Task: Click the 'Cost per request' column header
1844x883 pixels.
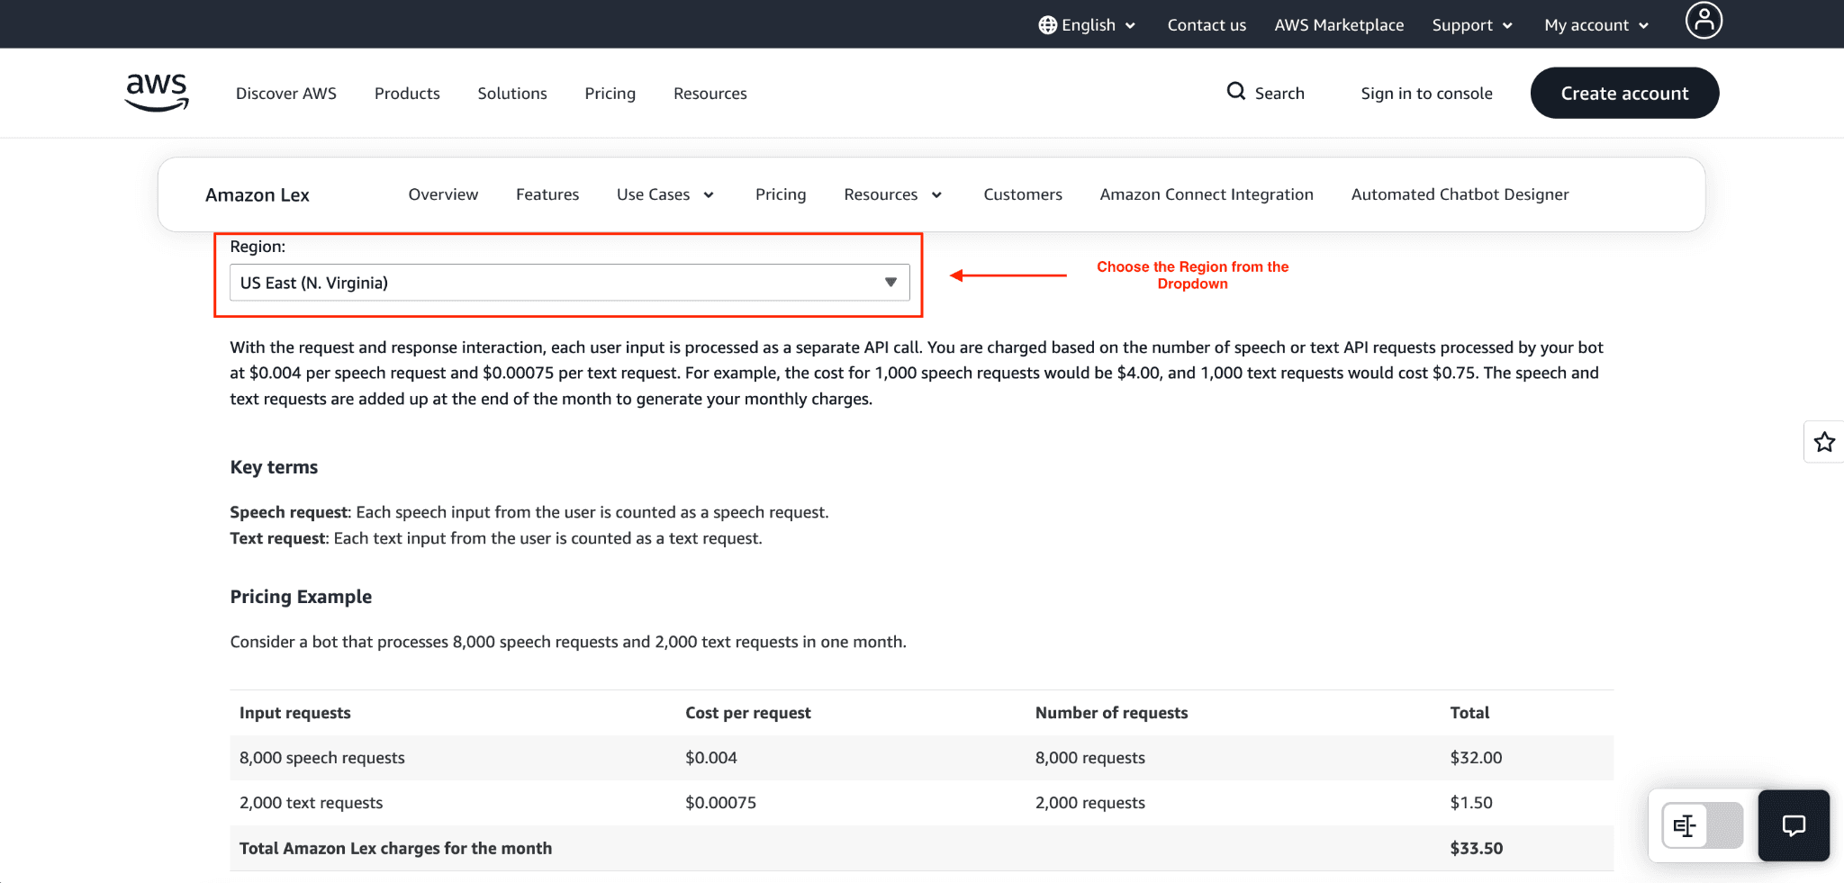Action: tap(748, 713)
